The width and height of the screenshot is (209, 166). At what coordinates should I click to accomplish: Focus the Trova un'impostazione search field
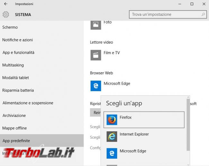click(168, 14)
